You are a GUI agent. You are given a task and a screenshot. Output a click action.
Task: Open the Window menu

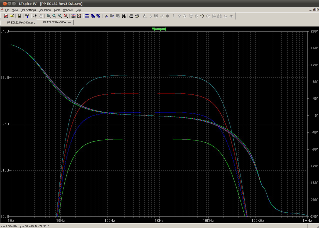(x=68, y=10)
